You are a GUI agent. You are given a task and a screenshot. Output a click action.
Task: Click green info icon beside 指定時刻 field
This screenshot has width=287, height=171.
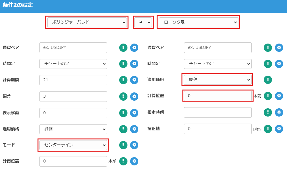pyautogui.click(x=268, y=112)
